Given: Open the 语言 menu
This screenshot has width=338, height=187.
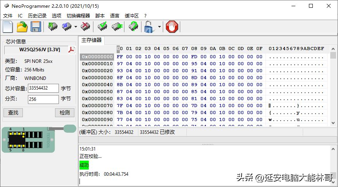Looking at the screenshot, I should (x=115, y=16).
